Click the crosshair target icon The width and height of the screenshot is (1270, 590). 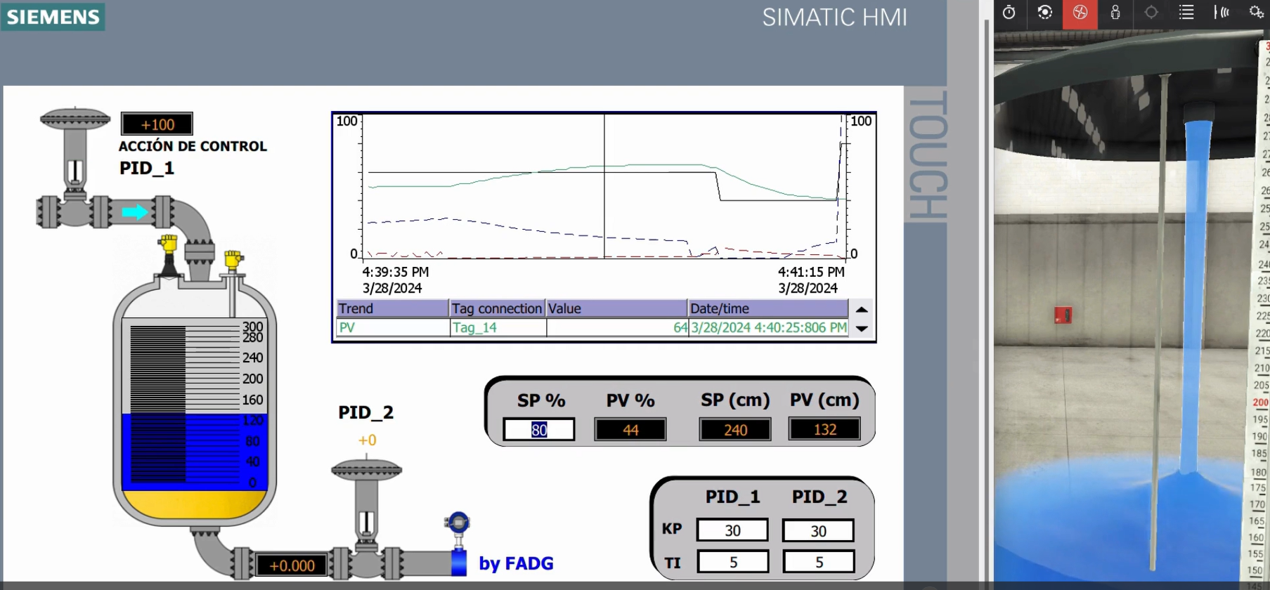tap(1151, 13)
